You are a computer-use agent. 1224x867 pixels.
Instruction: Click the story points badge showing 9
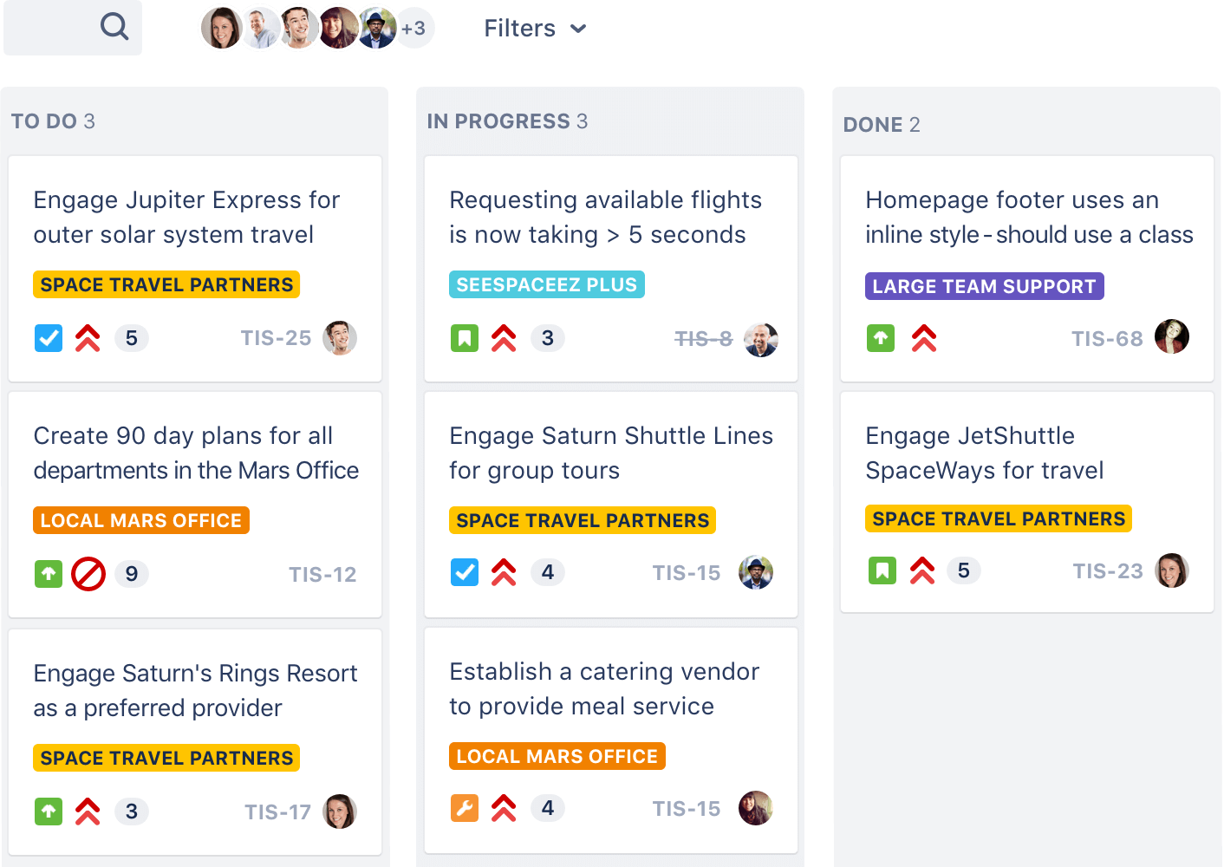131,573
